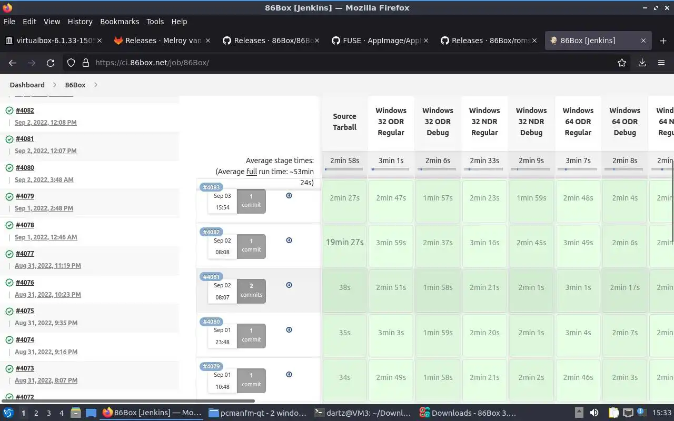
Task: Click the clock icon in #4081 row
Action: click(289, 285)
